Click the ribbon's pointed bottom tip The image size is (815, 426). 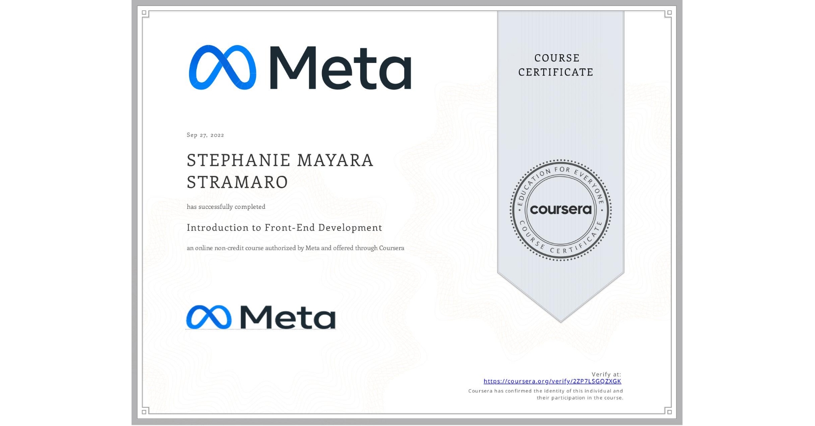(561, 319)
